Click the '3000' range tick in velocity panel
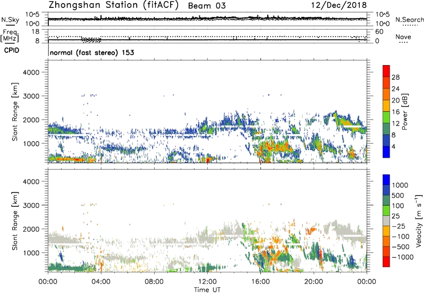Image resolution: width=424 pixels, height=293 pixels. (x=31, y=205)
